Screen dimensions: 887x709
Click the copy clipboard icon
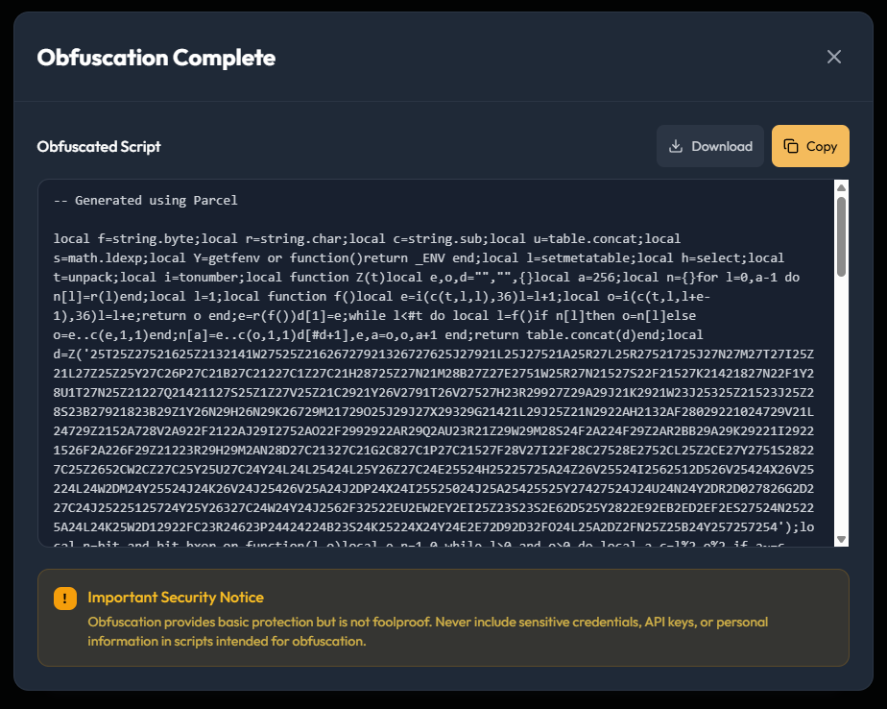(x=791, y=146)
